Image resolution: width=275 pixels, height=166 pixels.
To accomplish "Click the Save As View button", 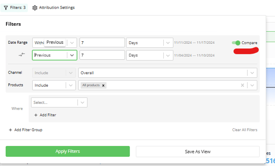I will 197,151.
